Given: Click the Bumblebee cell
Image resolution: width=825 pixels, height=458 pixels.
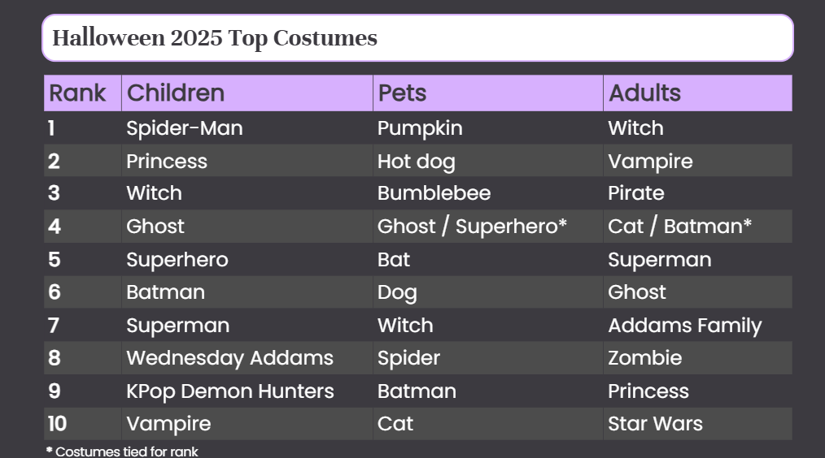Looking at the screenshot, I should 487,193.
